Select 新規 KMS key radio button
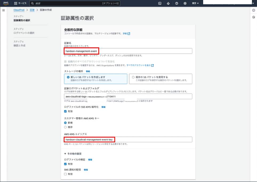Viewport: 257px width, 182px height. pyautogui.click(x=65, y=123)
